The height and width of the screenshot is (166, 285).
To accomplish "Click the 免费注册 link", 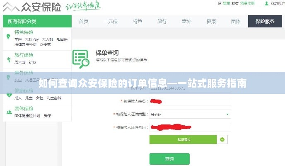I will pyautogui.click(x=247, y=3).
